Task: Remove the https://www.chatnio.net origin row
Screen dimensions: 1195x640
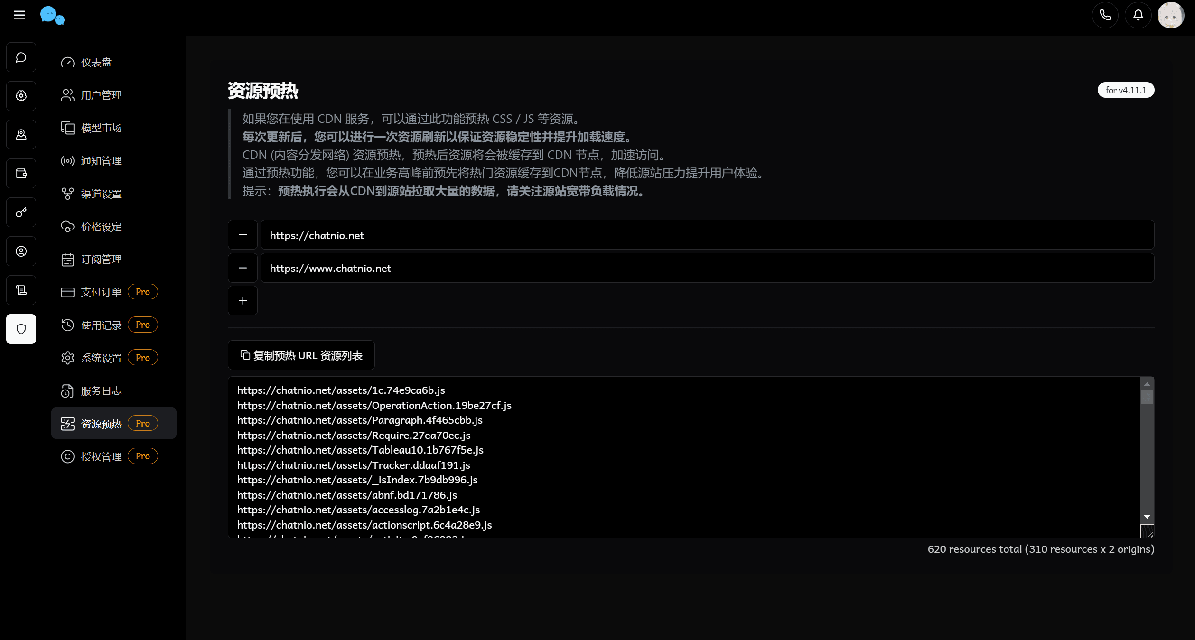Action: pos(243,268)
